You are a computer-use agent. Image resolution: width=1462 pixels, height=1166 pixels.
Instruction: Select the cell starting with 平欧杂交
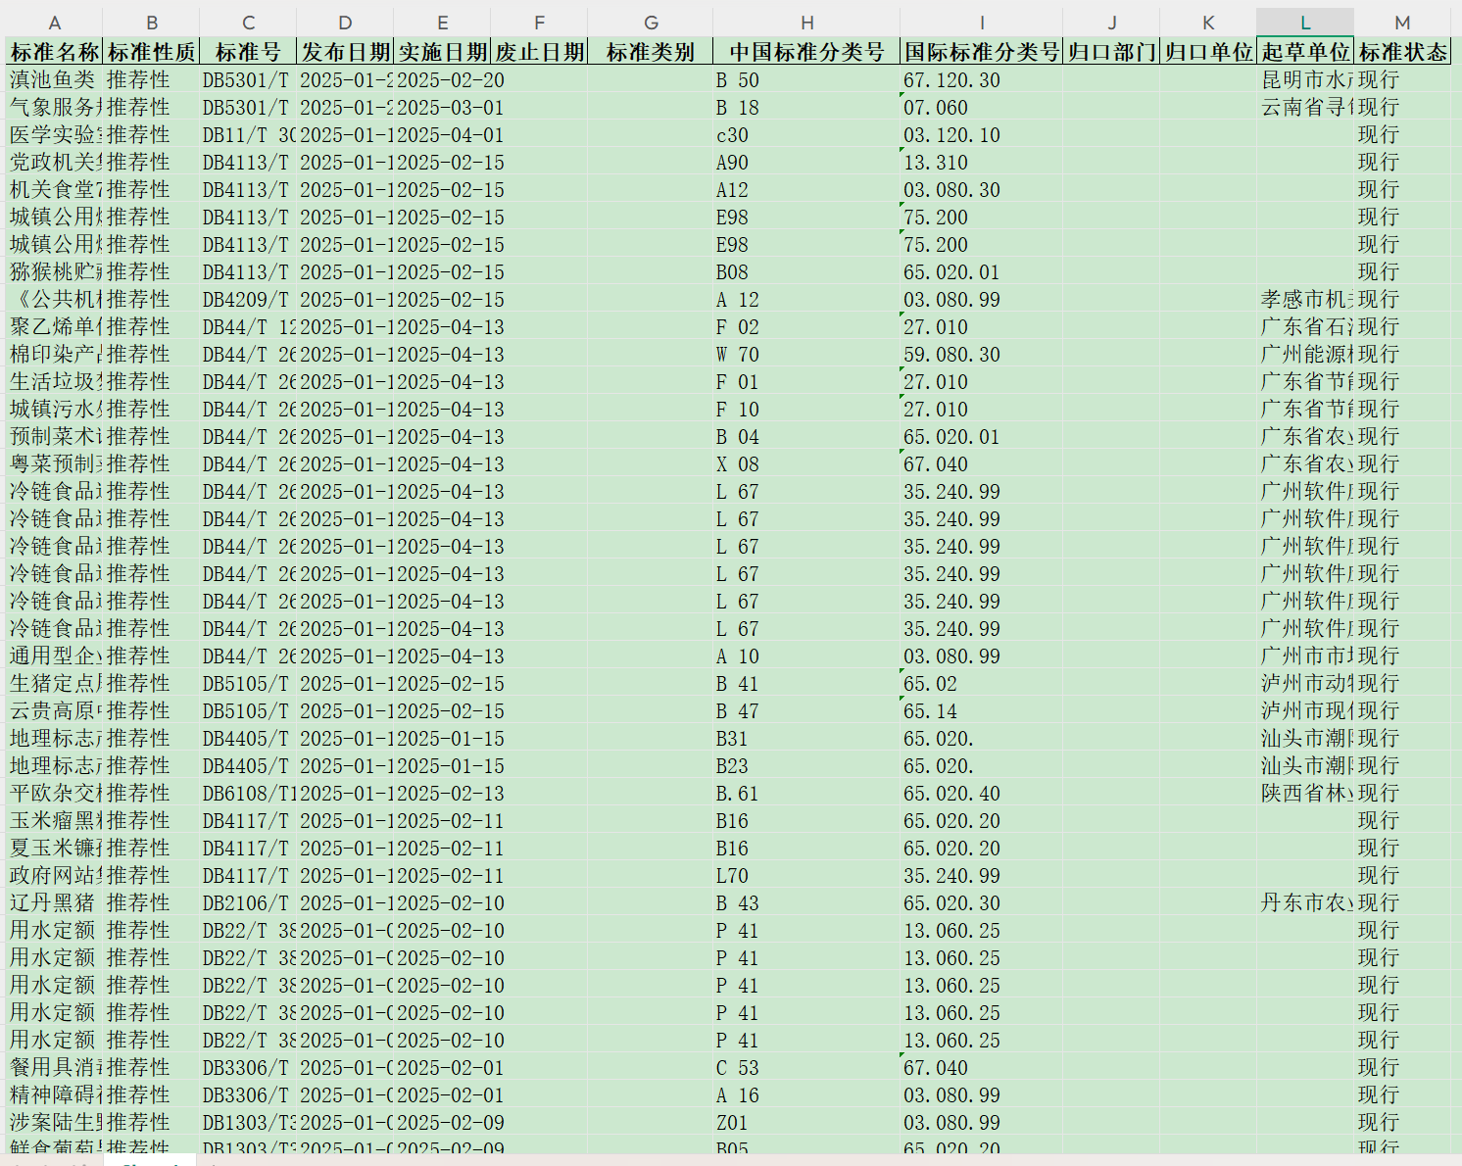click(54, 793)
